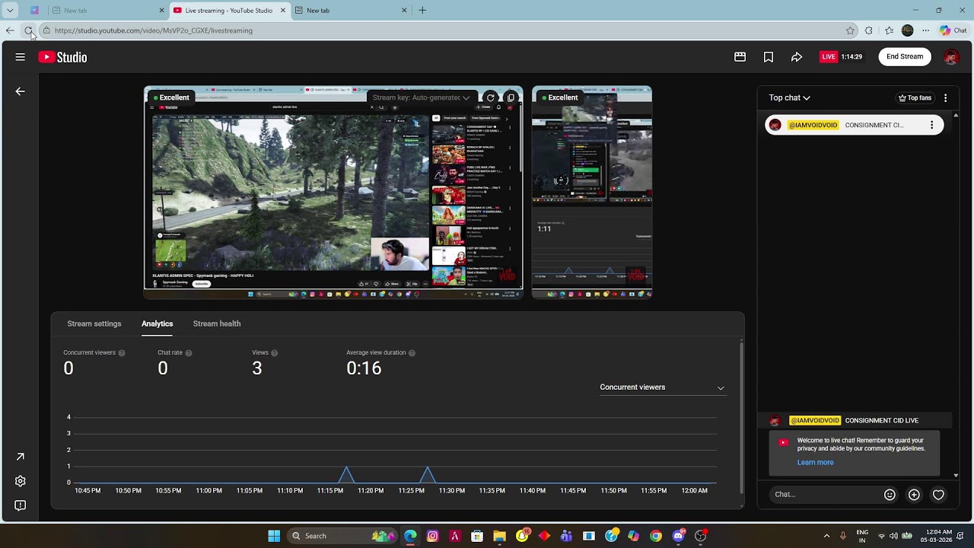Open the live chat three-dot options menu
Viewport: 974px width, 548px height.
[x=945, y=97]
